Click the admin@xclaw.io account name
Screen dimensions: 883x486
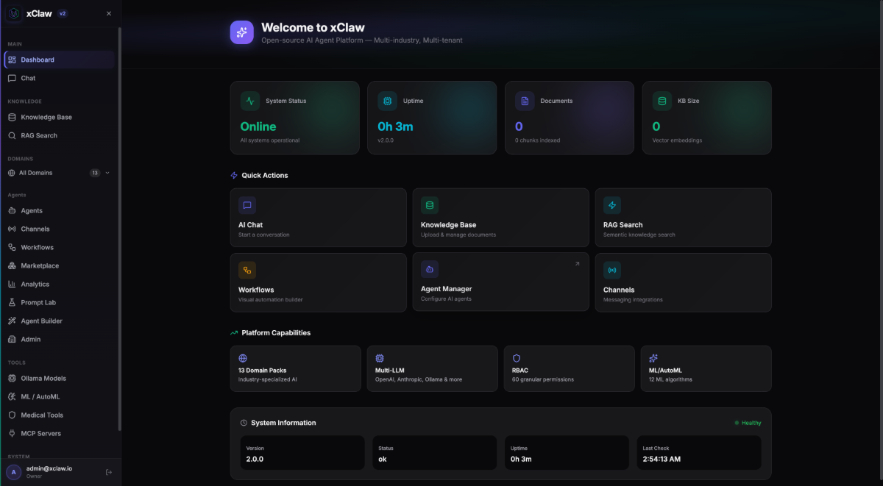49,468
